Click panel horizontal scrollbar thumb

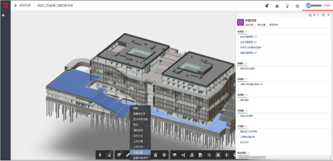252,158
